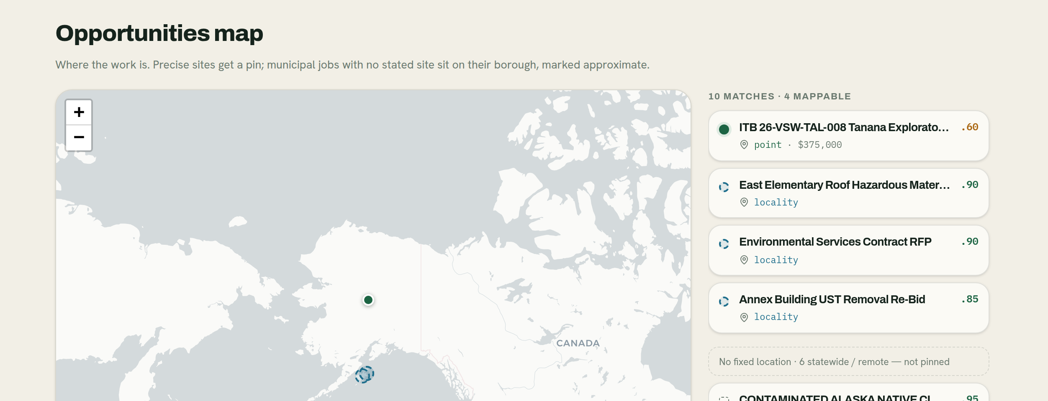
Task: Click the '$375,000' value
Action: point(820,145)
